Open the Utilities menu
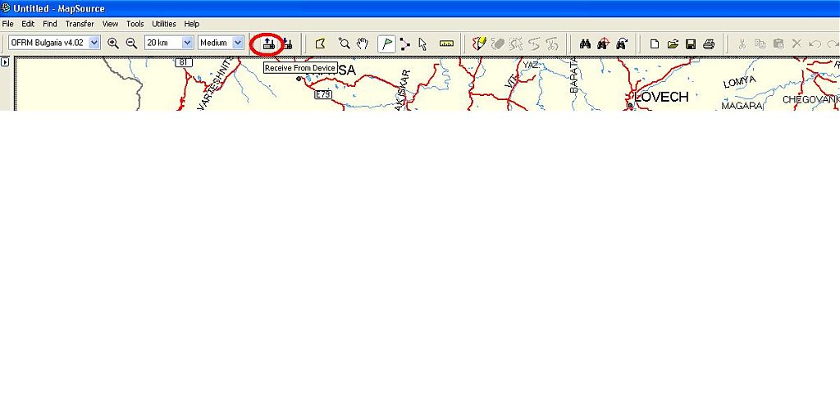 [164, 24]
